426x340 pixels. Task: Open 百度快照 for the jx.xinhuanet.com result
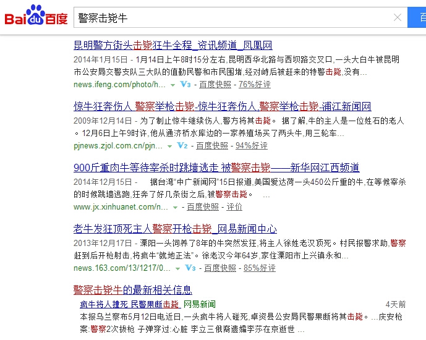[x=203, y=207]
